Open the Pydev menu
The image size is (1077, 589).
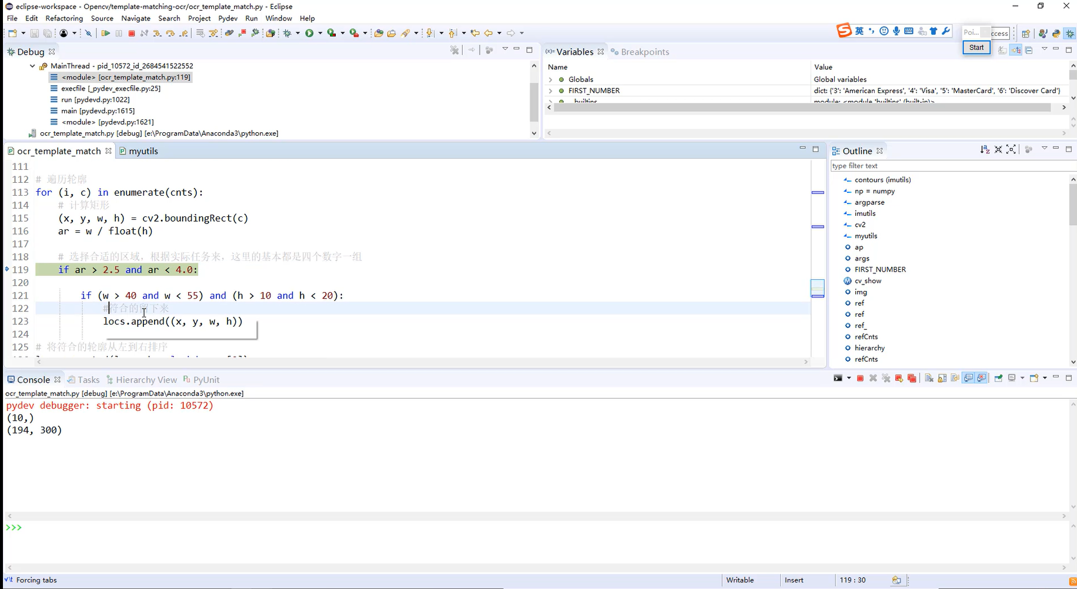tap(228, 18)
